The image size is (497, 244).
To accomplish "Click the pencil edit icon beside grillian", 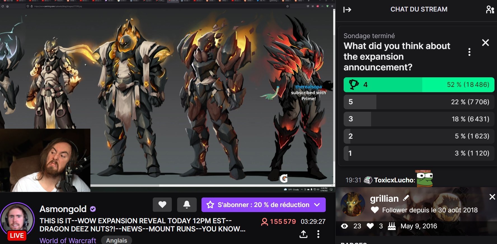I will click(406, 198).
